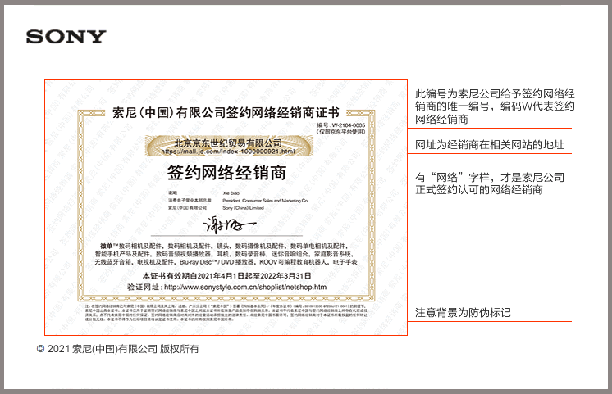Click the annotation 注意背景为防伪标记
The height and width of the screenshot is (394, 612).
click(463, 313)
